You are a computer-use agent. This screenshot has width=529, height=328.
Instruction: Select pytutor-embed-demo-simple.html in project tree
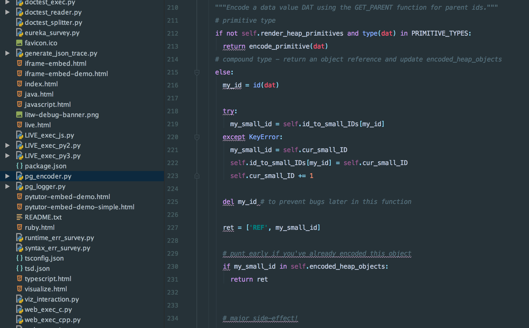coord(79,207)
